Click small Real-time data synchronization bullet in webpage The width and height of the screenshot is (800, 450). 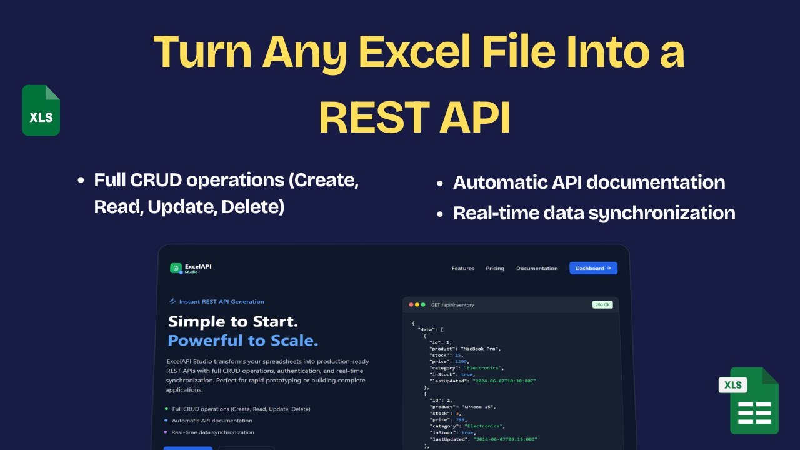click(213, 432)
